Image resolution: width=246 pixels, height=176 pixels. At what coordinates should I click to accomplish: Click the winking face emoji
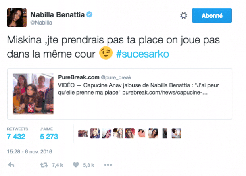click(106, 54)
